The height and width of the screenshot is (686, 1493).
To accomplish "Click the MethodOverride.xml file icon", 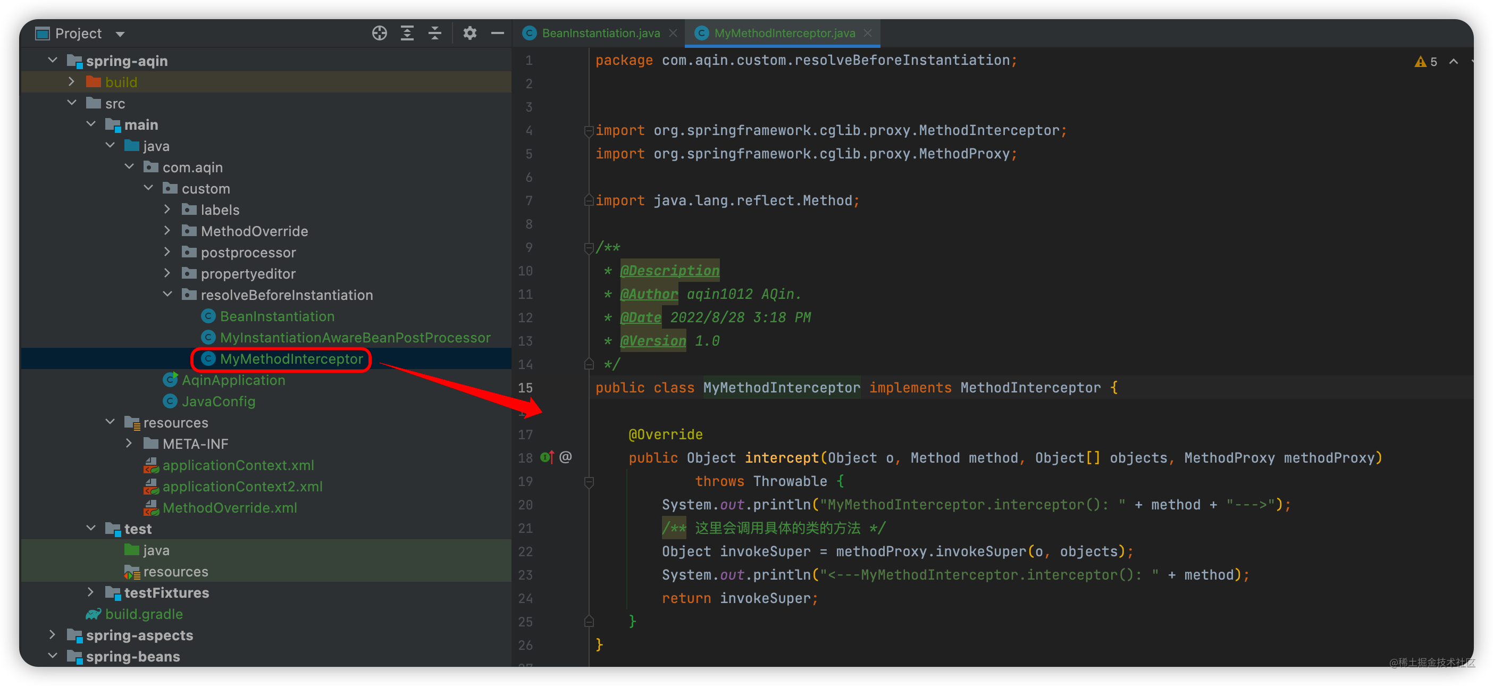I will point(150,507).
